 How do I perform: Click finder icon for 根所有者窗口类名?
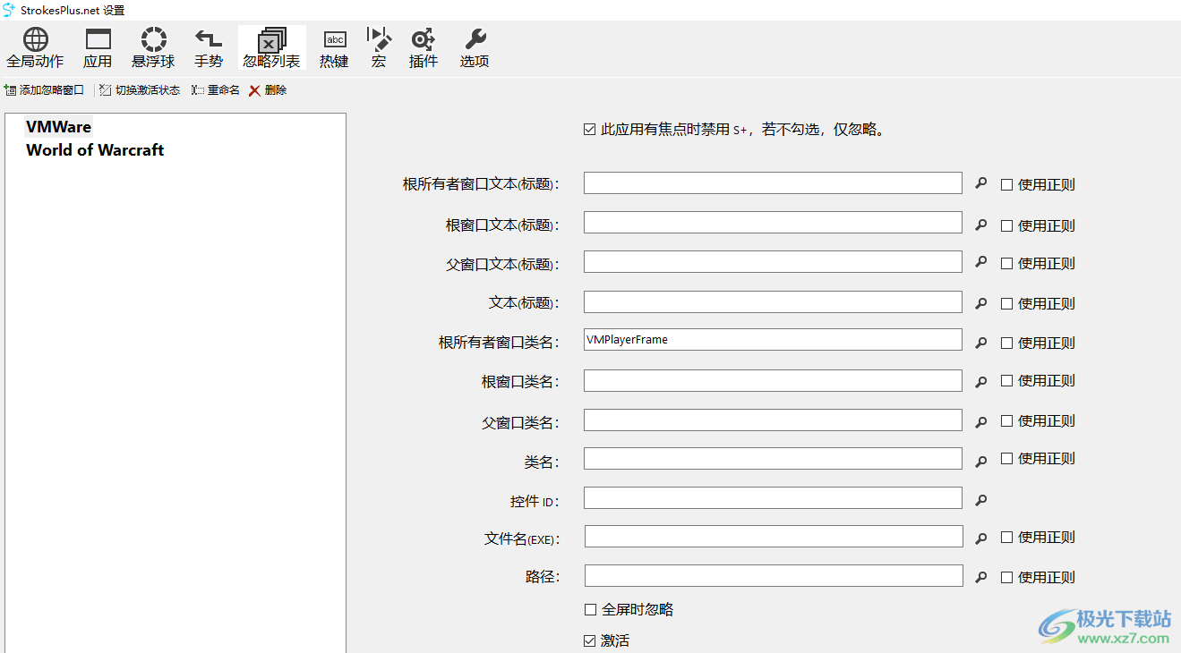(x=980, y=343)
